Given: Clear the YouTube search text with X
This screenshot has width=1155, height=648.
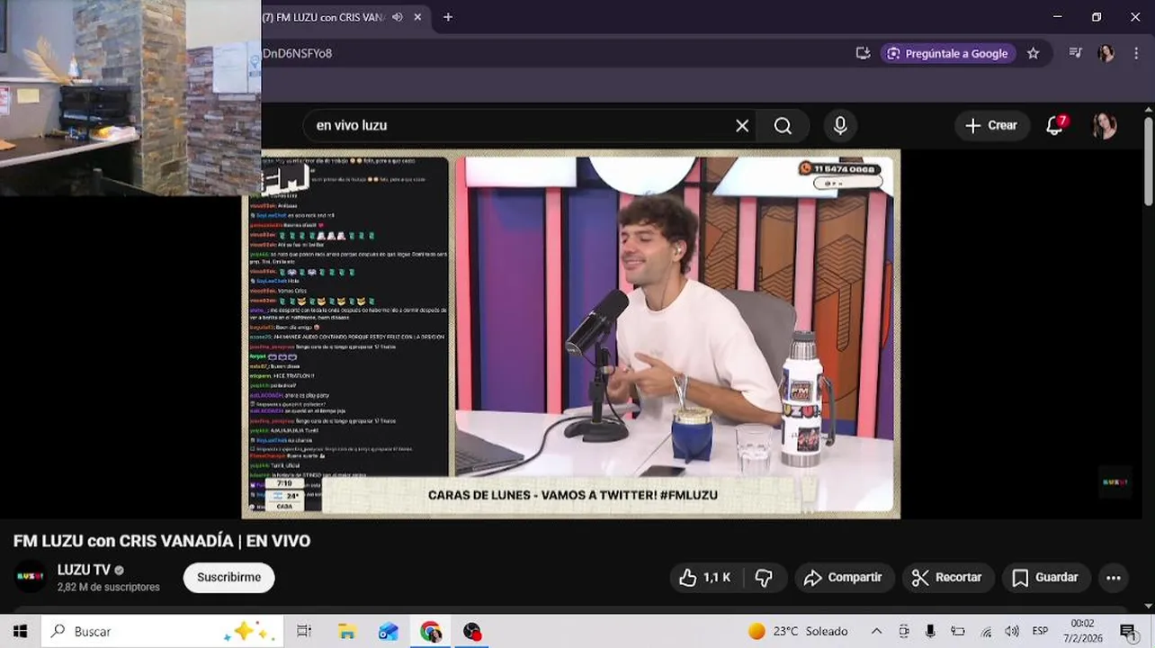Looking at the screenshot, I should tap(742, 126).
